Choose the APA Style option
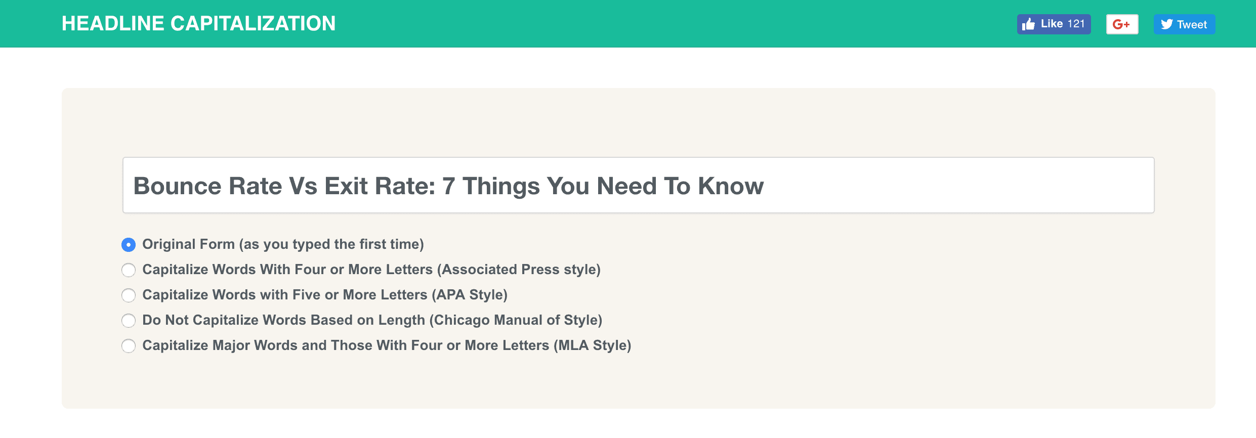Image resolution: width=1256 pixels, height=438 pixels. (x=129, y=295)
